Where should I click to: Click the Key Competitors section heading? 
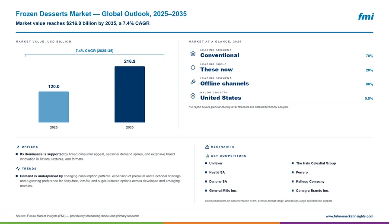click(x=229, y=156)
